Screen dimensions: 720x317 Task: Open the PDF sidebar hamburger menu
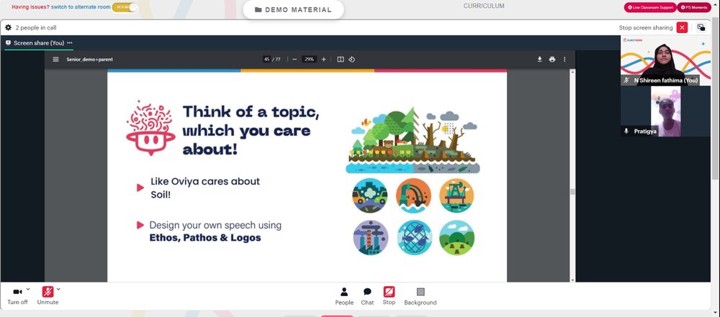pos(55,59)
